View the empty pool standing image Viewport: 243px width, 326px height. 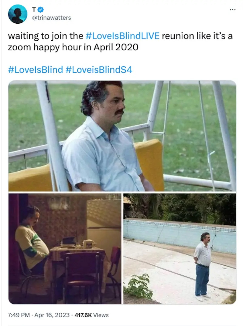[180, 249]
